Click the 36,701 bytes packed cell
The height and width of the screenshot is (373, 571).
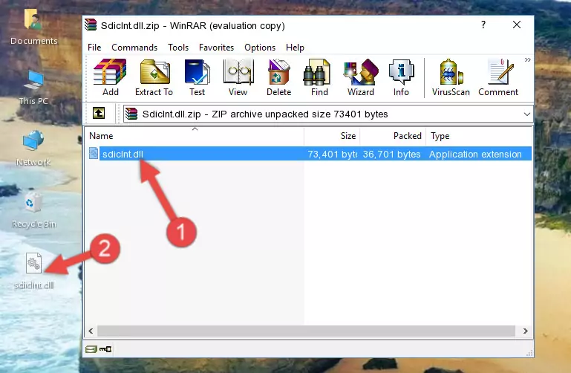click(391, 154)
